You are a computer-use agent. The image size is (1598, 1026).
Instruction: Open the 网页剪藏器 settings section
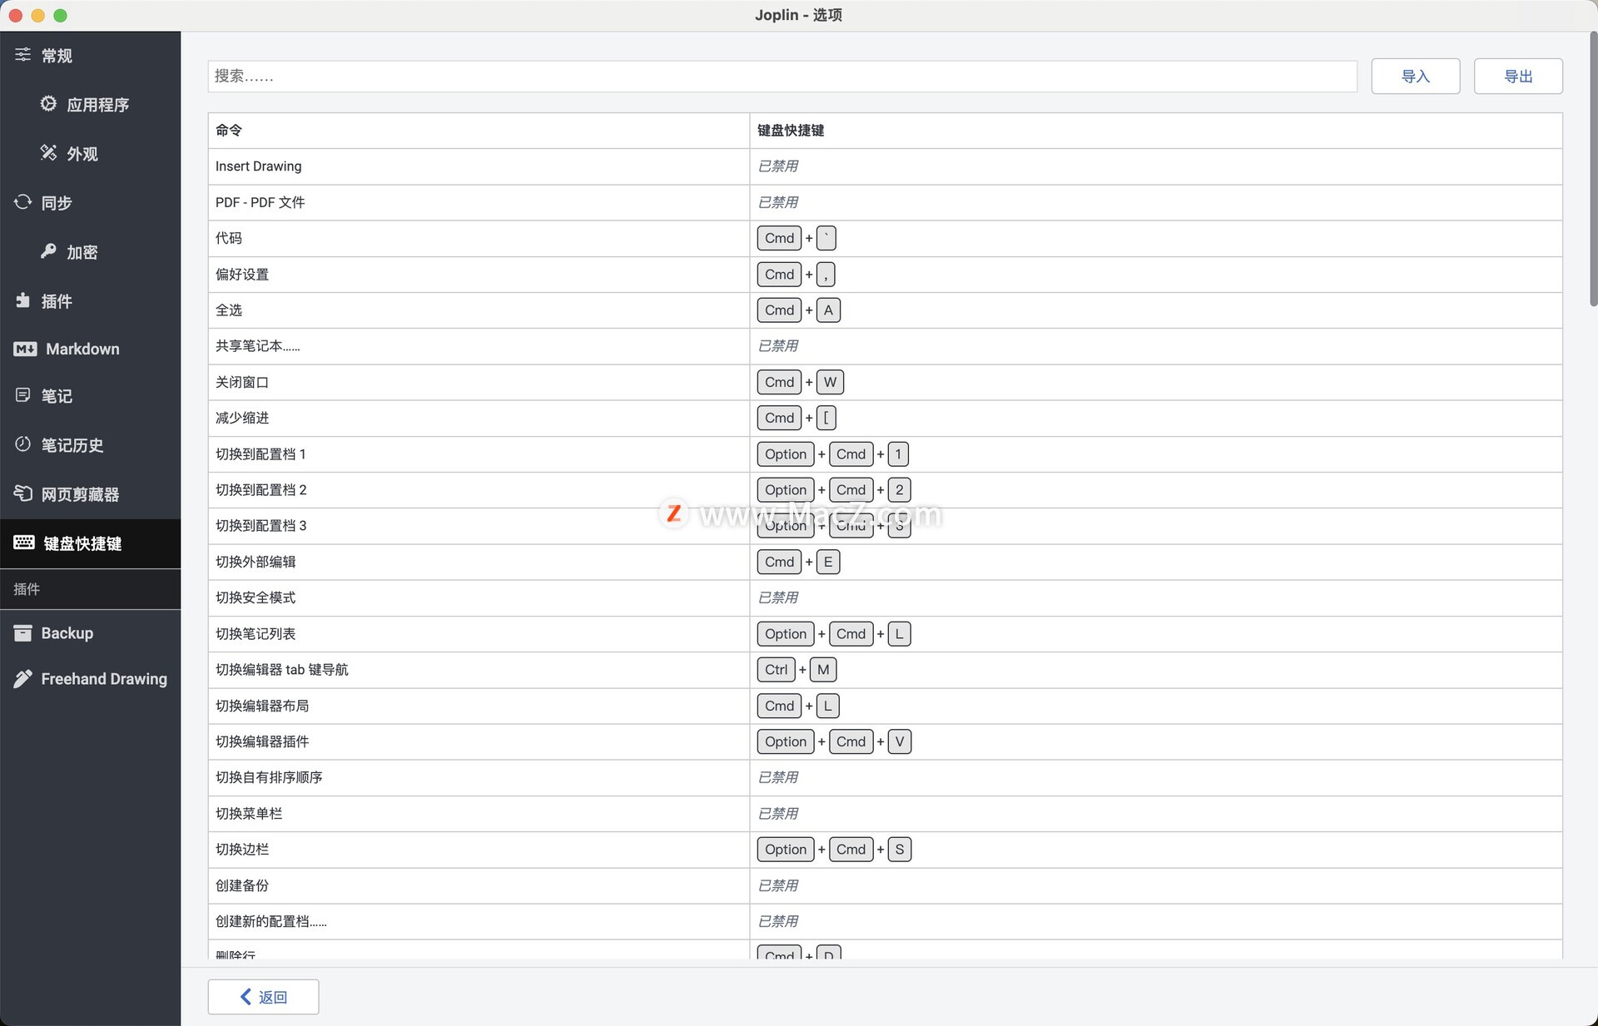point(90,494)
